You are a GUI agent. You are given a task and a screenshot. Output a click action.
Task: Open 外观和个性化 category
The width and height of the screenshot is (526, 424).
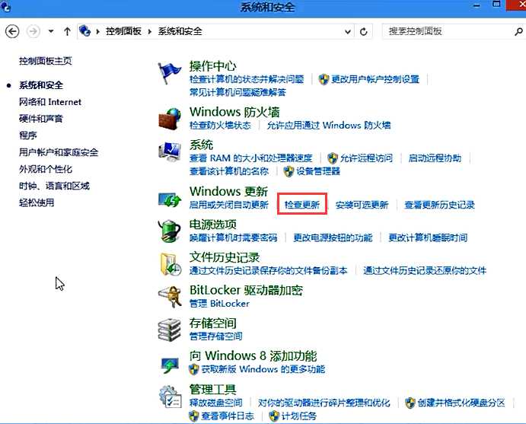[x=45, y=169]
